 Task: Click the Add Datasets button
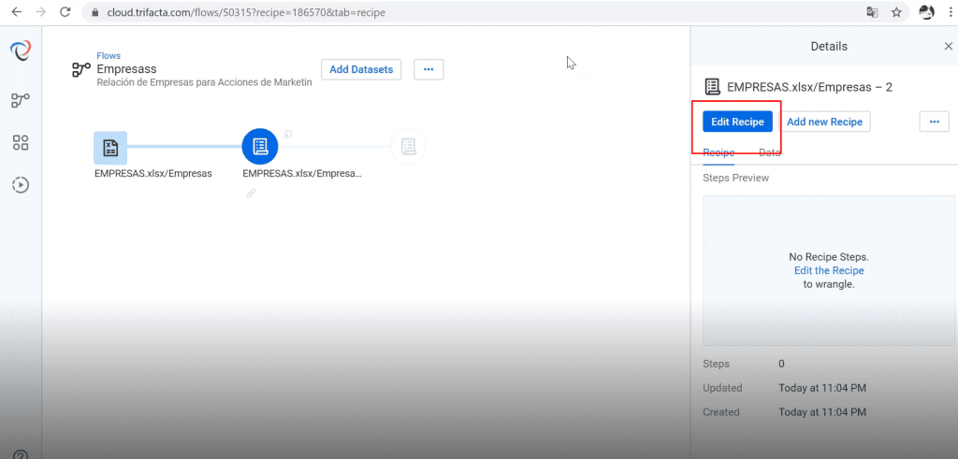(x=361, y=69)
